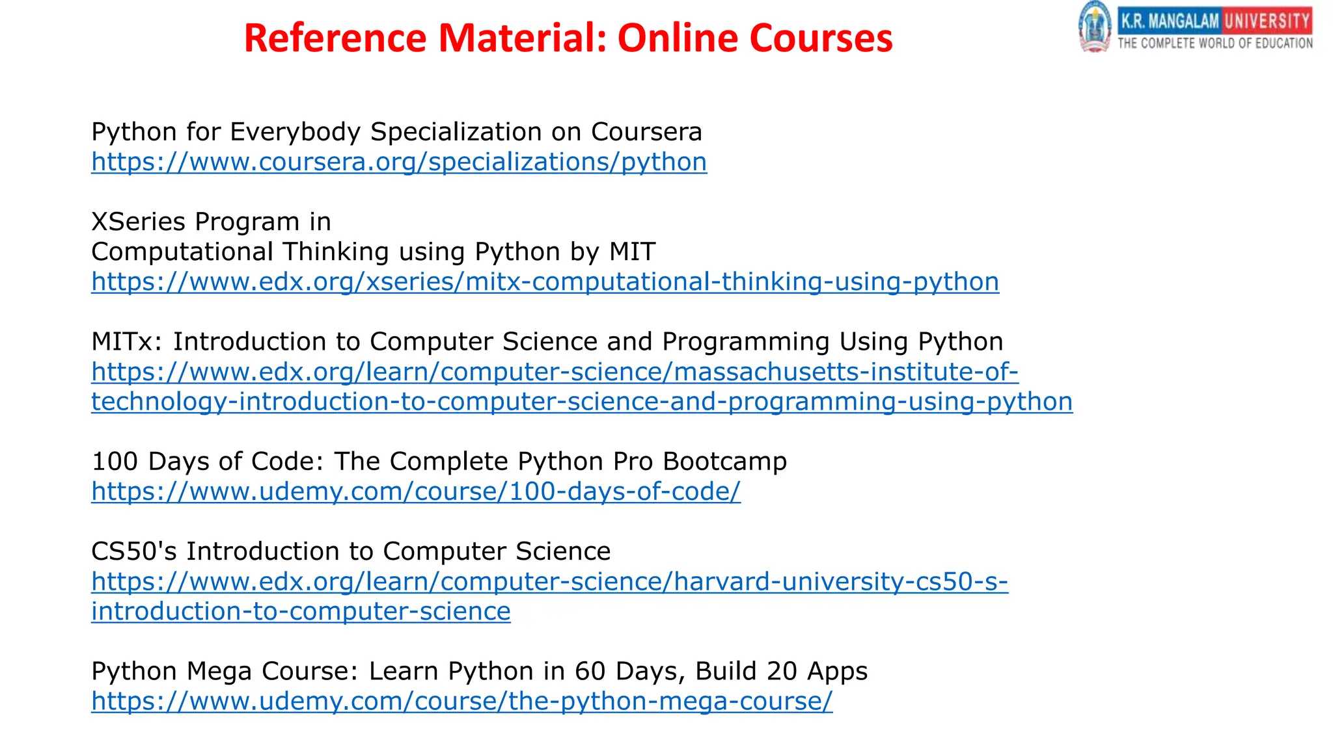
Task: Open the edX xseries computational thinking link
Action: tap(545, 282)
